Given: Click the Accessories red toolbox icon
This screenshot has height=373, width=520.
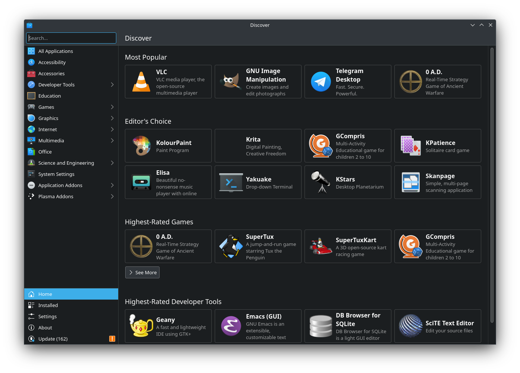Looking at the screenshot, I should tap(31, 73).
